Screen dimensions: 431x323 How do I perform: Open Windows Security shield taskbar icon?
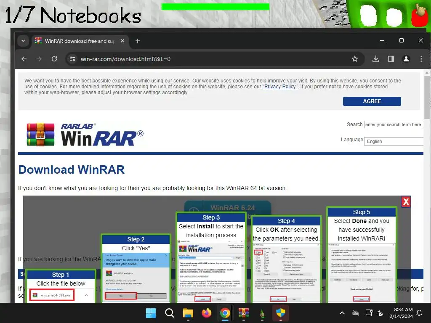(x=281, y=313)
